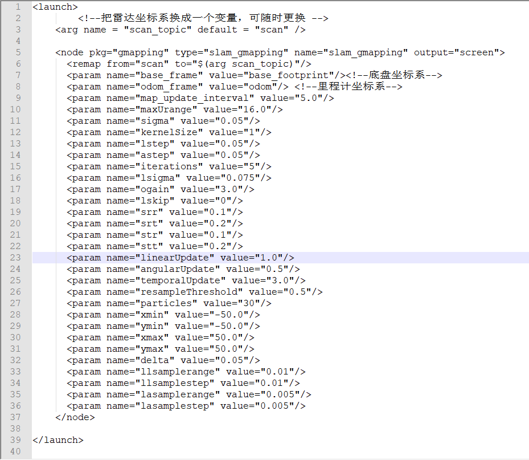Click the output="screen" attribute on the node line

pyautogui.click(x=459, y=52)
